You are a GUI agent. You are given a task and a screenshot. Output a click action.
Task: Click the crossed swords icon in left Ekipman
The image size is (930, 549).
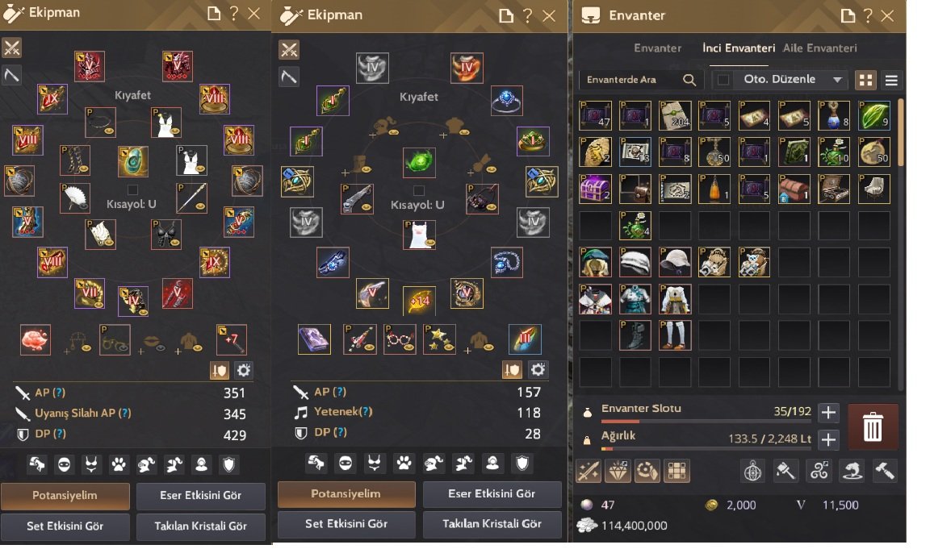tap(12, 48)
